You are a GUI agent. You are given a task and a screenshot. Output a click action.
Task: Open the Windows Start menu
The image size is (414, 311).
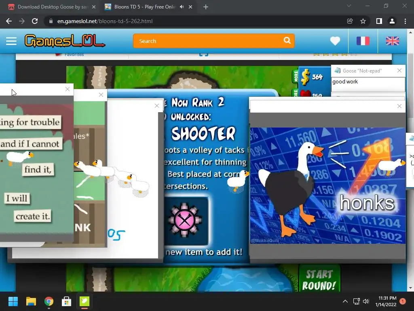click(x=13, y=301)
